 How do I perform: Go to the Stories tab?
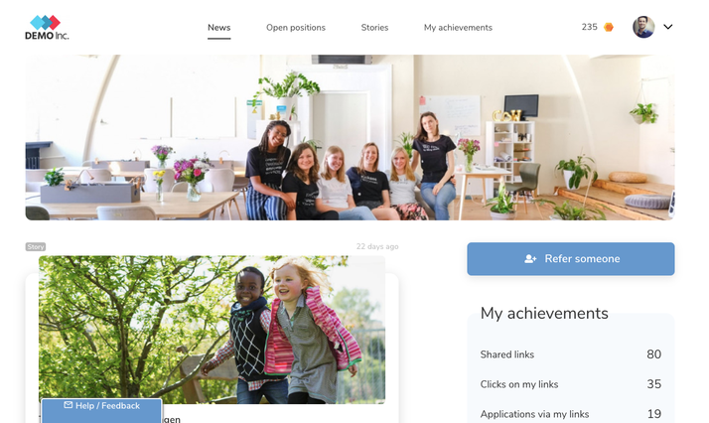click(x=374, y=28)
